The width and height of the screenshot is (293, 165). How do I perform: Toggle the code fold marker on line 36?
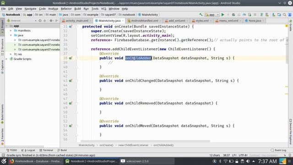point(77,49)
